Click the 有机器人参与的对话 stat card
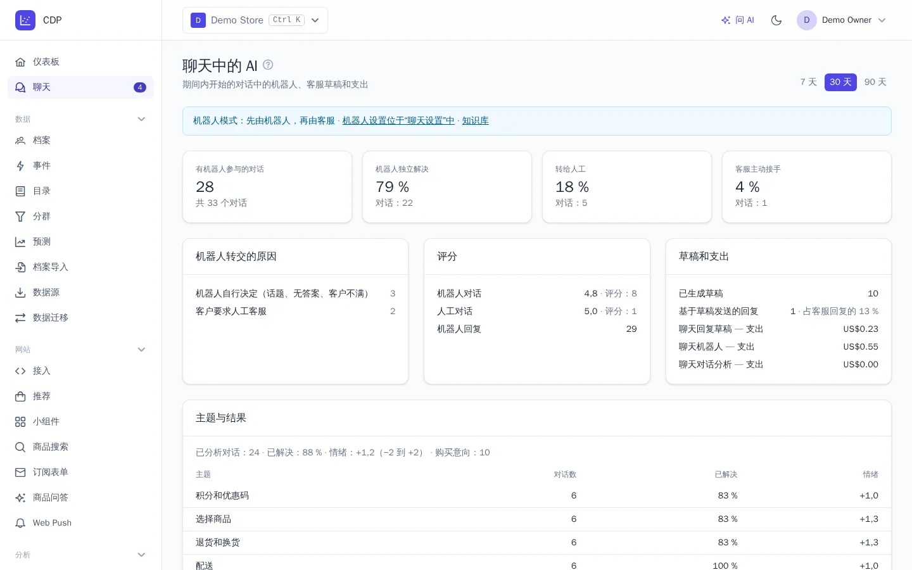This screenshot has height=570, width=912. pos(267,187)
